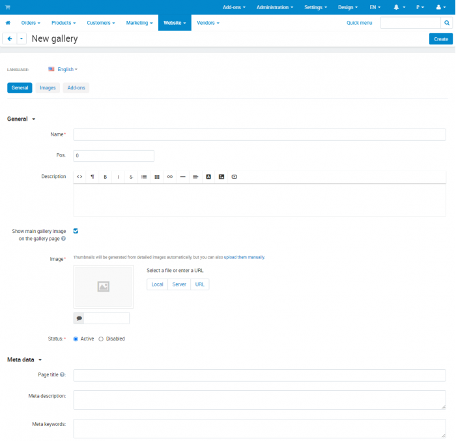The width and height of the screenshot is (456, 441).
Task: Click the search magnifier button
Action: click(447, 23)
